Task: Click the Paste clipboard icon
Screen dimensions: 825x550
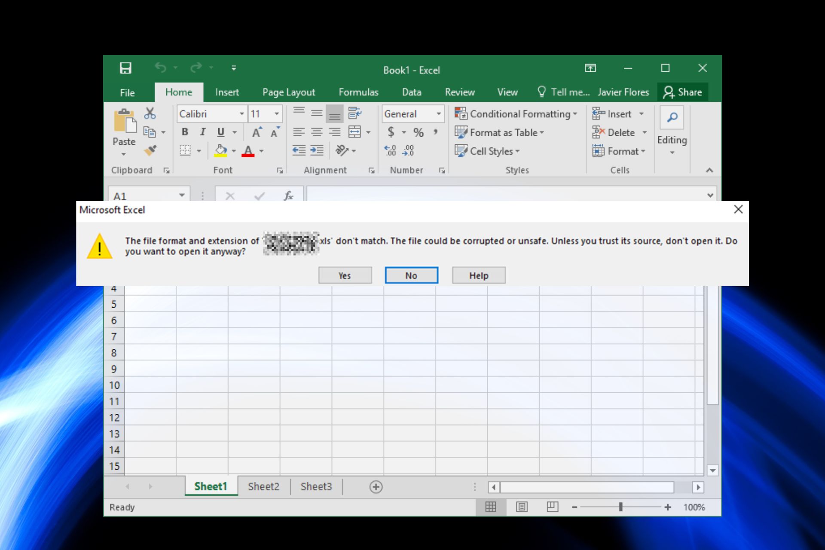Action: tap(125, 121)
